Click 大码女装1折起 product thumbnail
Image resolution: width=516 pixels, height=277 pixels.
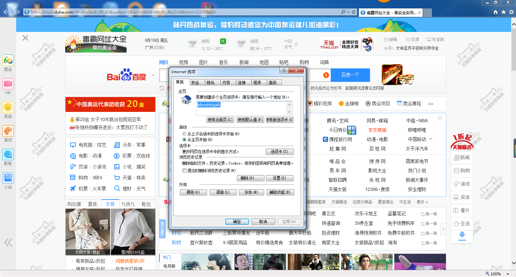[88, 232]
